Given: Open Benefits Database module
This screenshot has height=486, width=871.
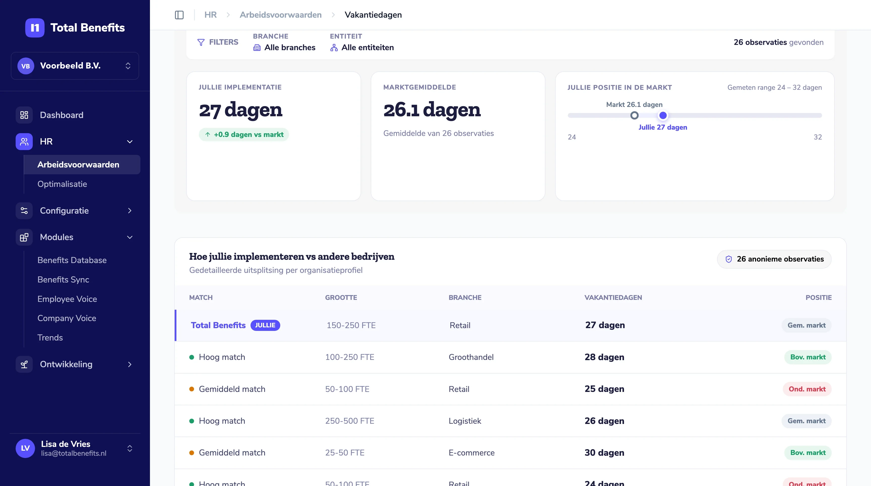Looking at the screenshot, I should click(x=72, y=260).
